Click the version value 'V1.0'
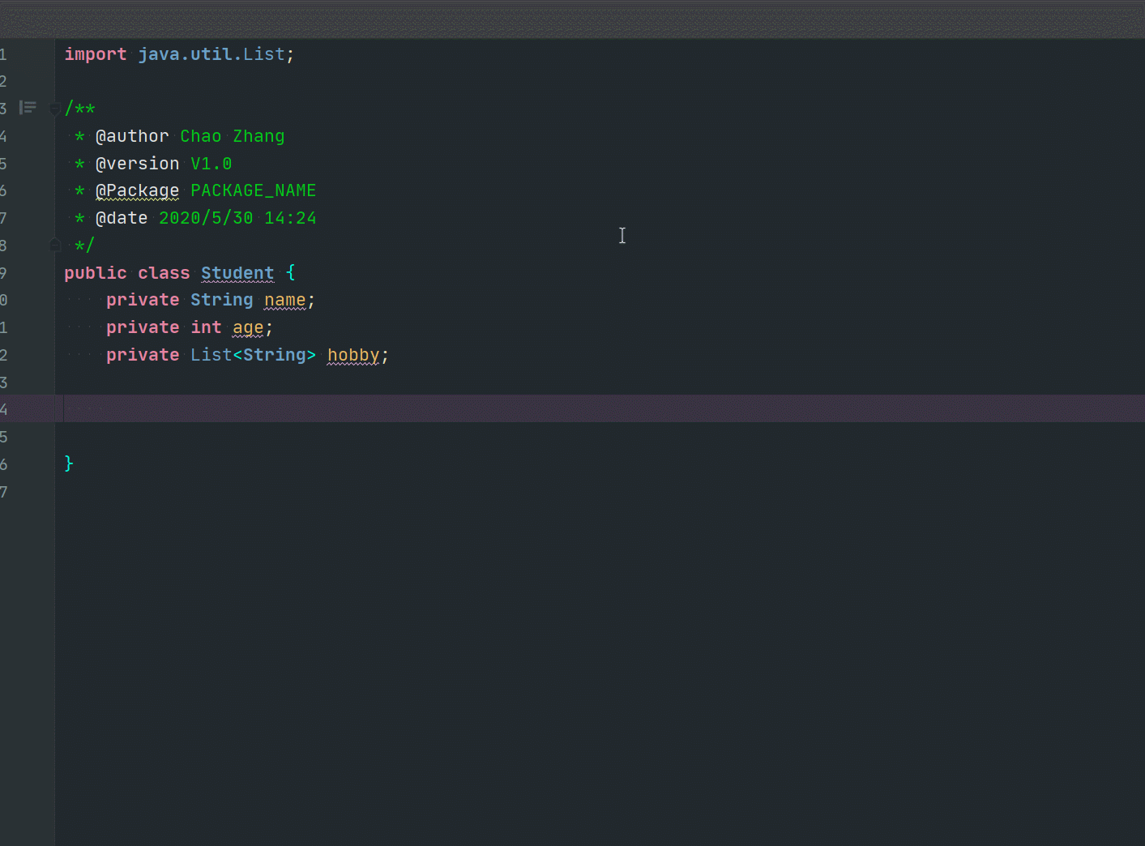The width and height of the screenshot is (1145, 846). click(x=211, y=164)
